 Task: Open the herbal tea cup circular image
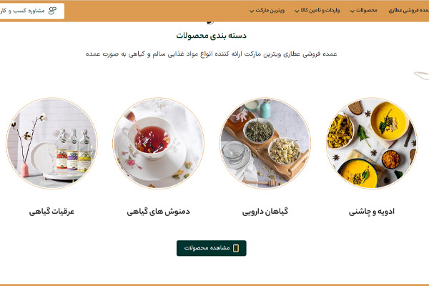(158, 143)
